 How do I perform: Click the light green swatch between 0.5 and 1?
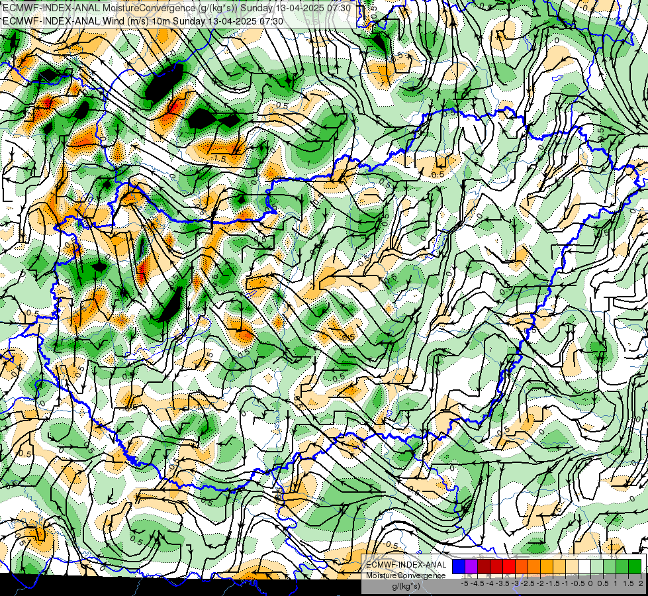tap(610, 567)
